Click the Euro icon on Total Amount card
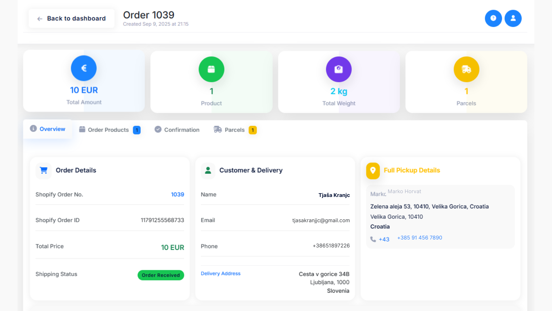The image size is (552, 311). pyautogui.click(x=83, y=68)
